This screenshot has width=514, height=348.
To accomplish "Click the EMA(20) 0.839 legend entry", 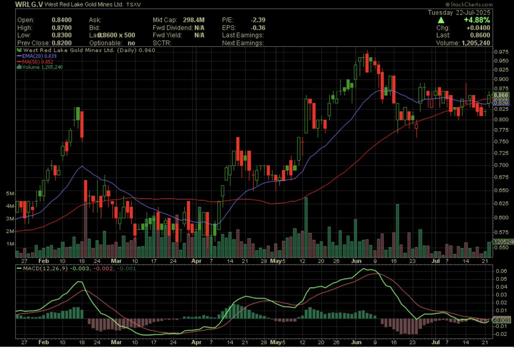I will [x=40, y=56].
